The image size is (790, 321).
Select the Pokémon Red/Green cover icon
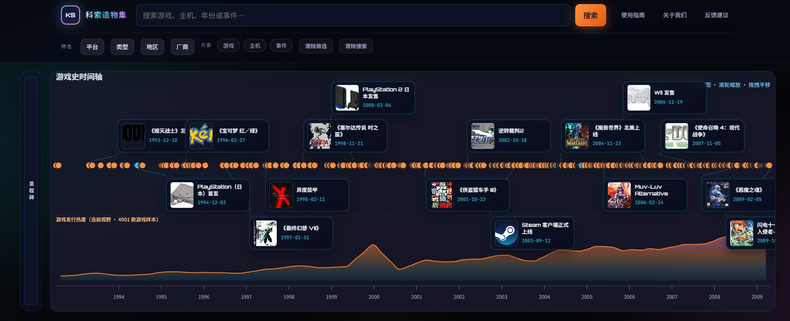pos(201,136)
